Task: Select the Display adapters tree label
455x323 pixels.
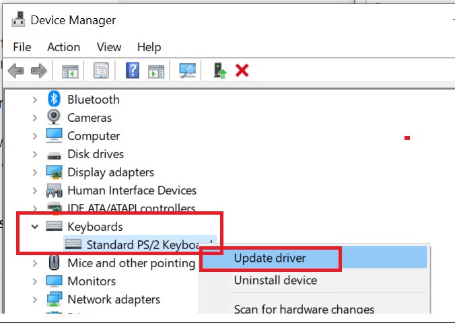Action: [110, 172]
